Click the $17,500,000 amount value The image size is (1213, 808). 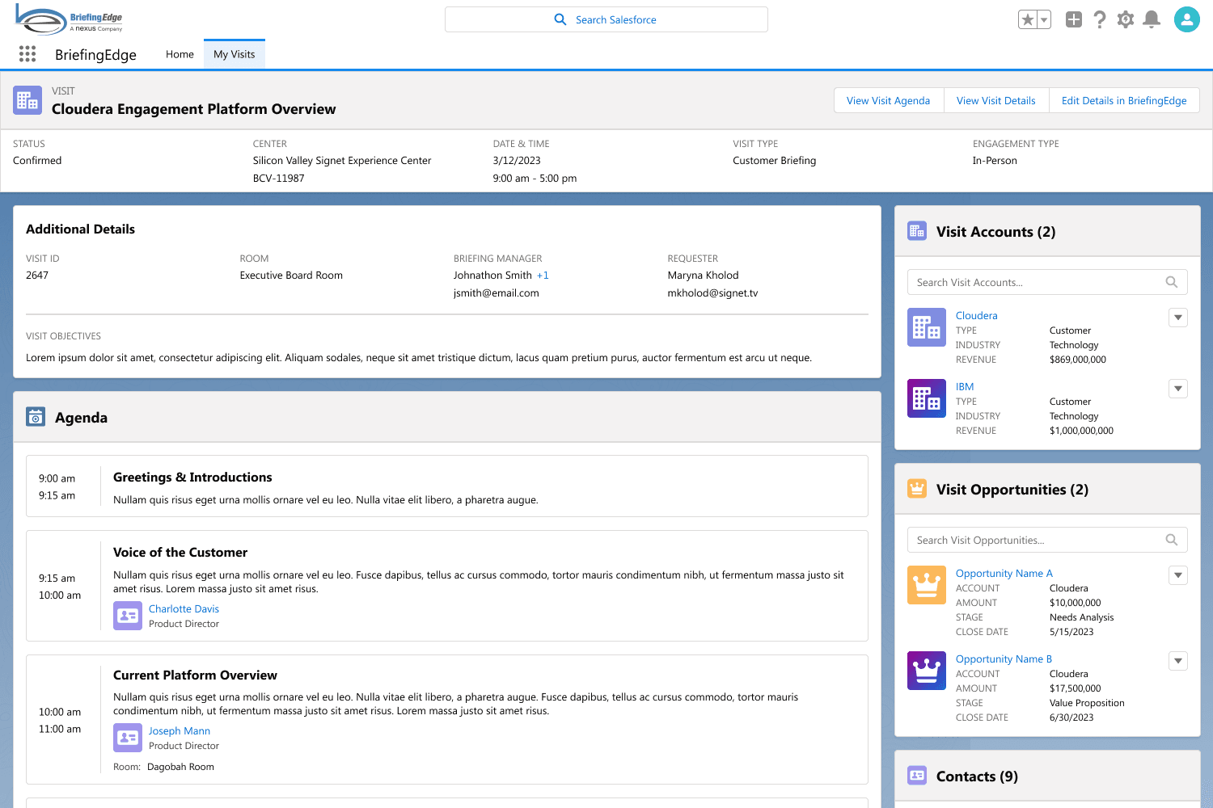click(x=1076, y=688)
